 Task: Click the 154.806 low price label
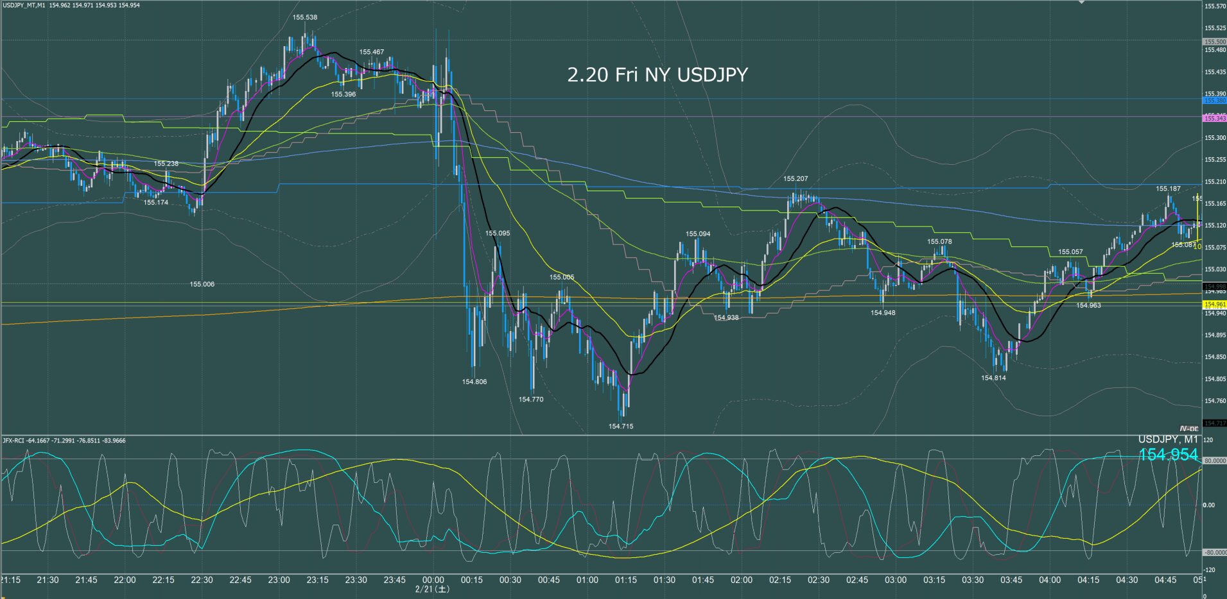pyautogui.click(x=474, y=382)
